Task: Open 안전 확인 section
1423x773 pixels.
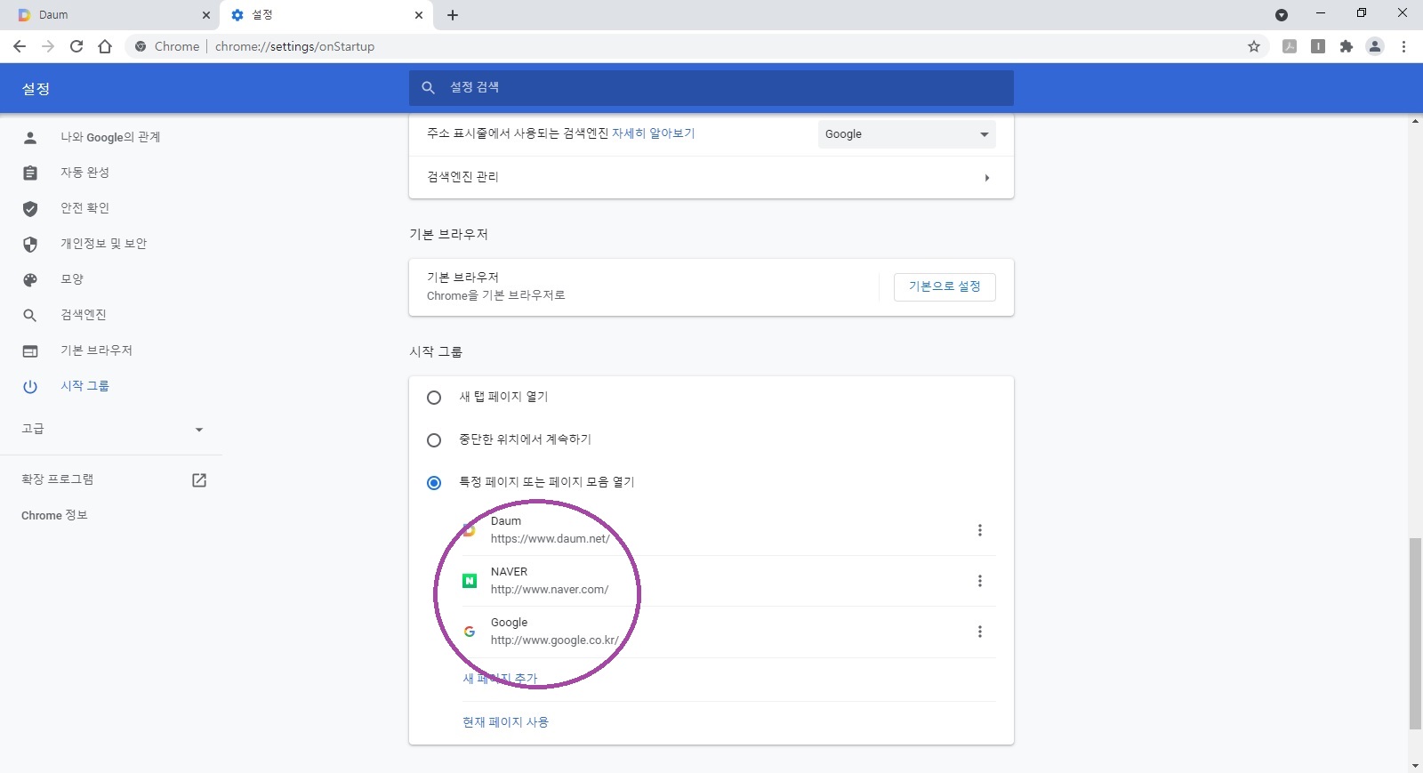Action: (x=84, y=208)
